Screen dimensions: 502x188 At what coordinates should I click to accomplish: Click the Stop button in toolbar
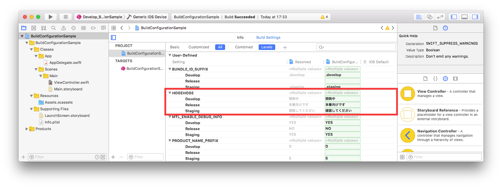click(x=66, y=17)
